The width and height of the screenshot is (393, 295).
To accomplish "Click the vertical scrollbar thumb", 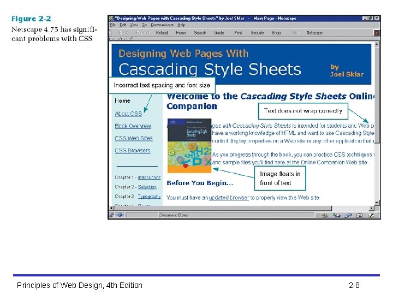I will 377,95.
